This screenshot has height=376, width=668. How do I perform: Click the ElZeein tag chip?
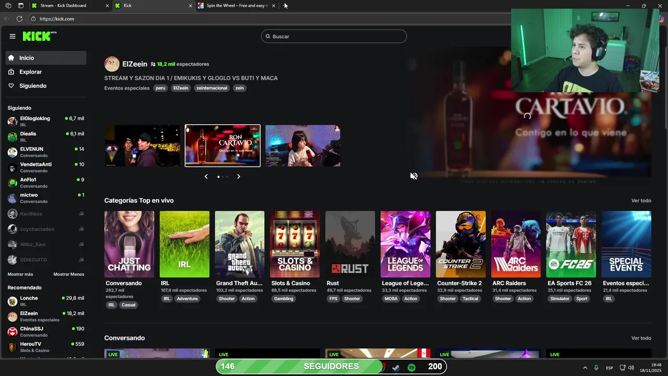click(181, 88)
